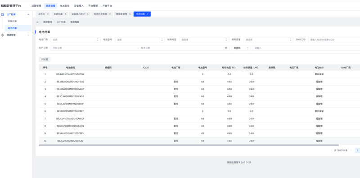Click battery code BEJBBJ1DSM8012X0YE7G
Viewport: 360px width, 178px height.
70,82
